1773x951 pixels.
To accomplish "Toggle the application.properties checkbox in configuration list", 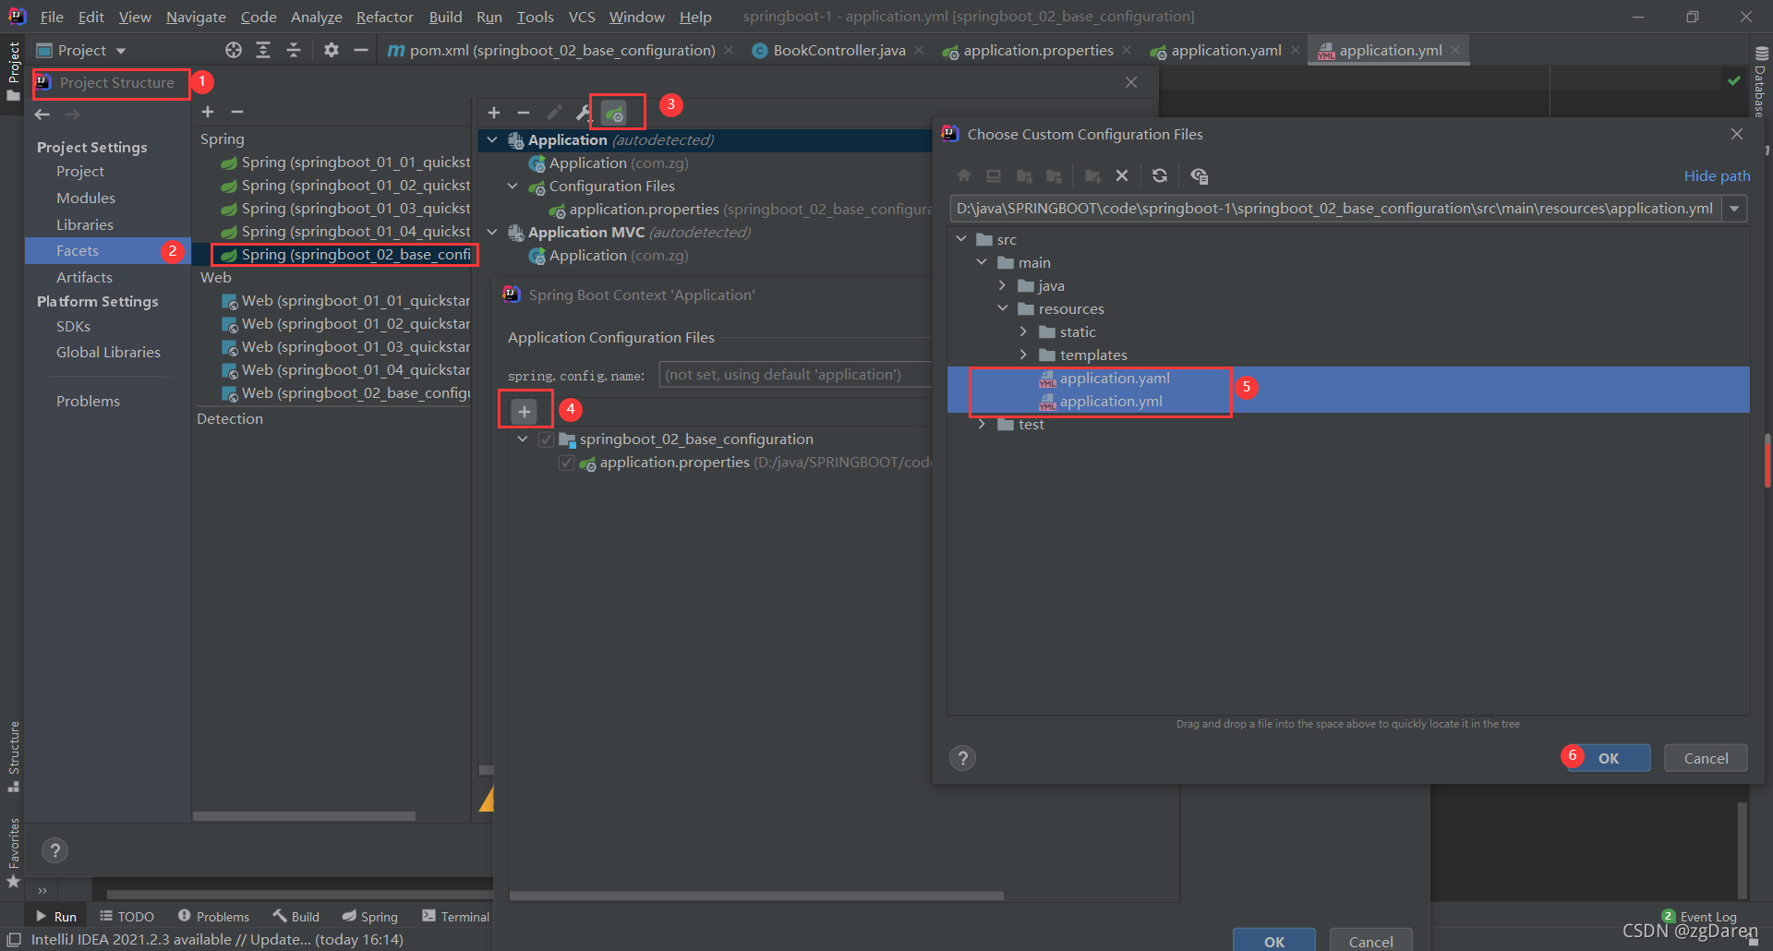I will [x=566, y=463].
